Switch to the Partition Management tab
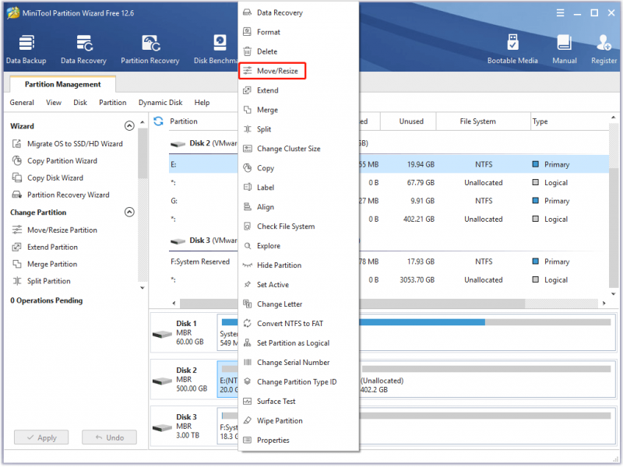Screen dimensions: 623x467 (x=63, y=84)
